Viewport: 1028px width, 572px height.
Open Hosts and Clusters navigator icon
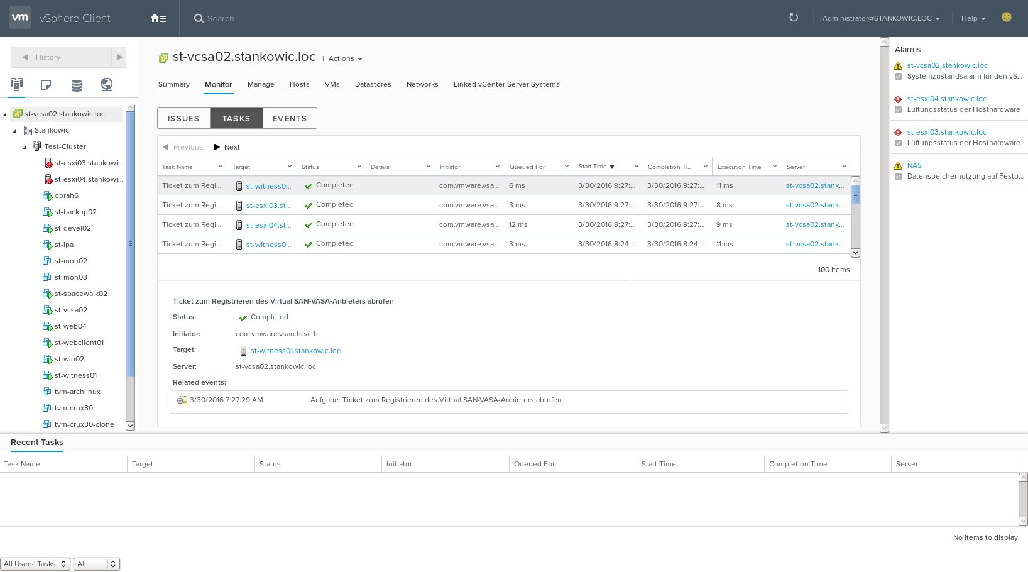click(16, 84)
